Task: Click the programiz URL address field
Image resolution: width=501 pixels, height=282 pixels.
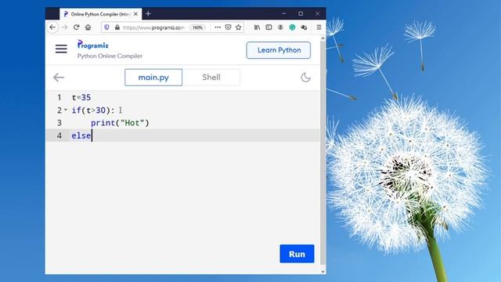Action: (153, 27)
